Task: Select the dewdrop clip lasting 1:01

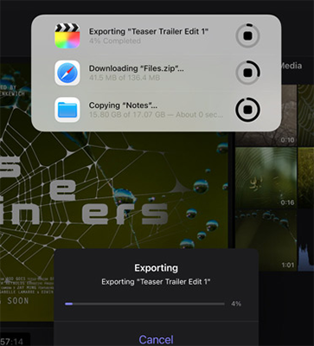Action: tap(266, 240)
